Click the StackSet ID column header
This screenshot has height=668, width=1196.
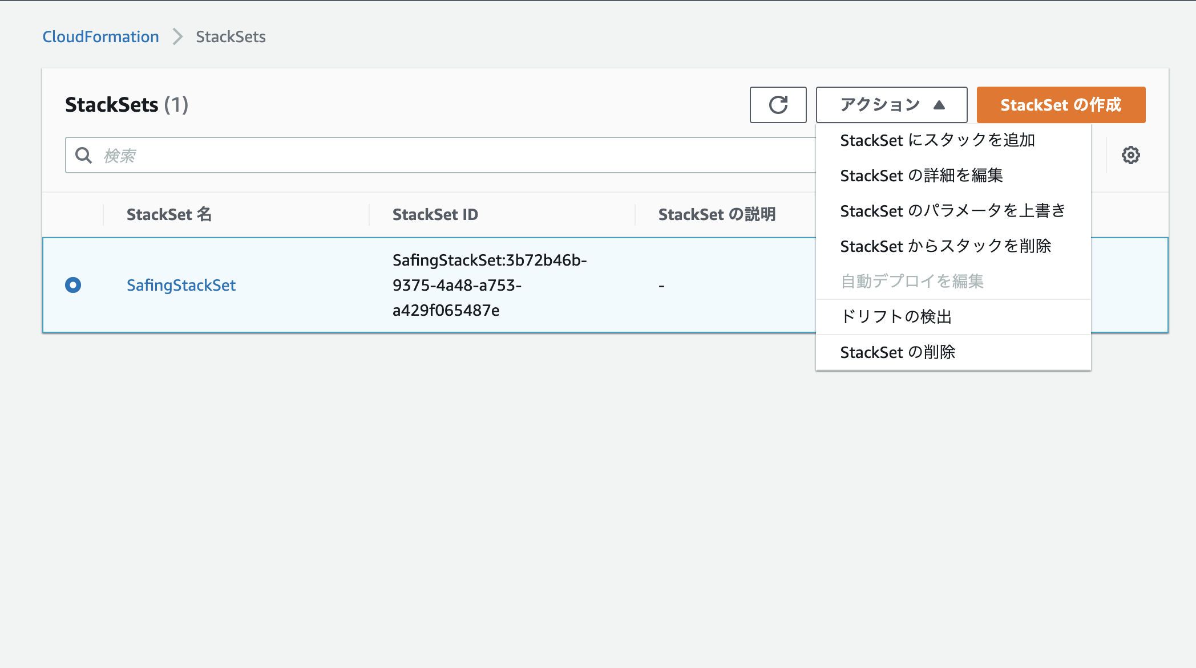(x=435, y=214)
